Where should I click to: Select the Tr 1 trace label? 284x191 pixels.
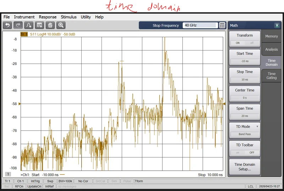pos(24,34)
